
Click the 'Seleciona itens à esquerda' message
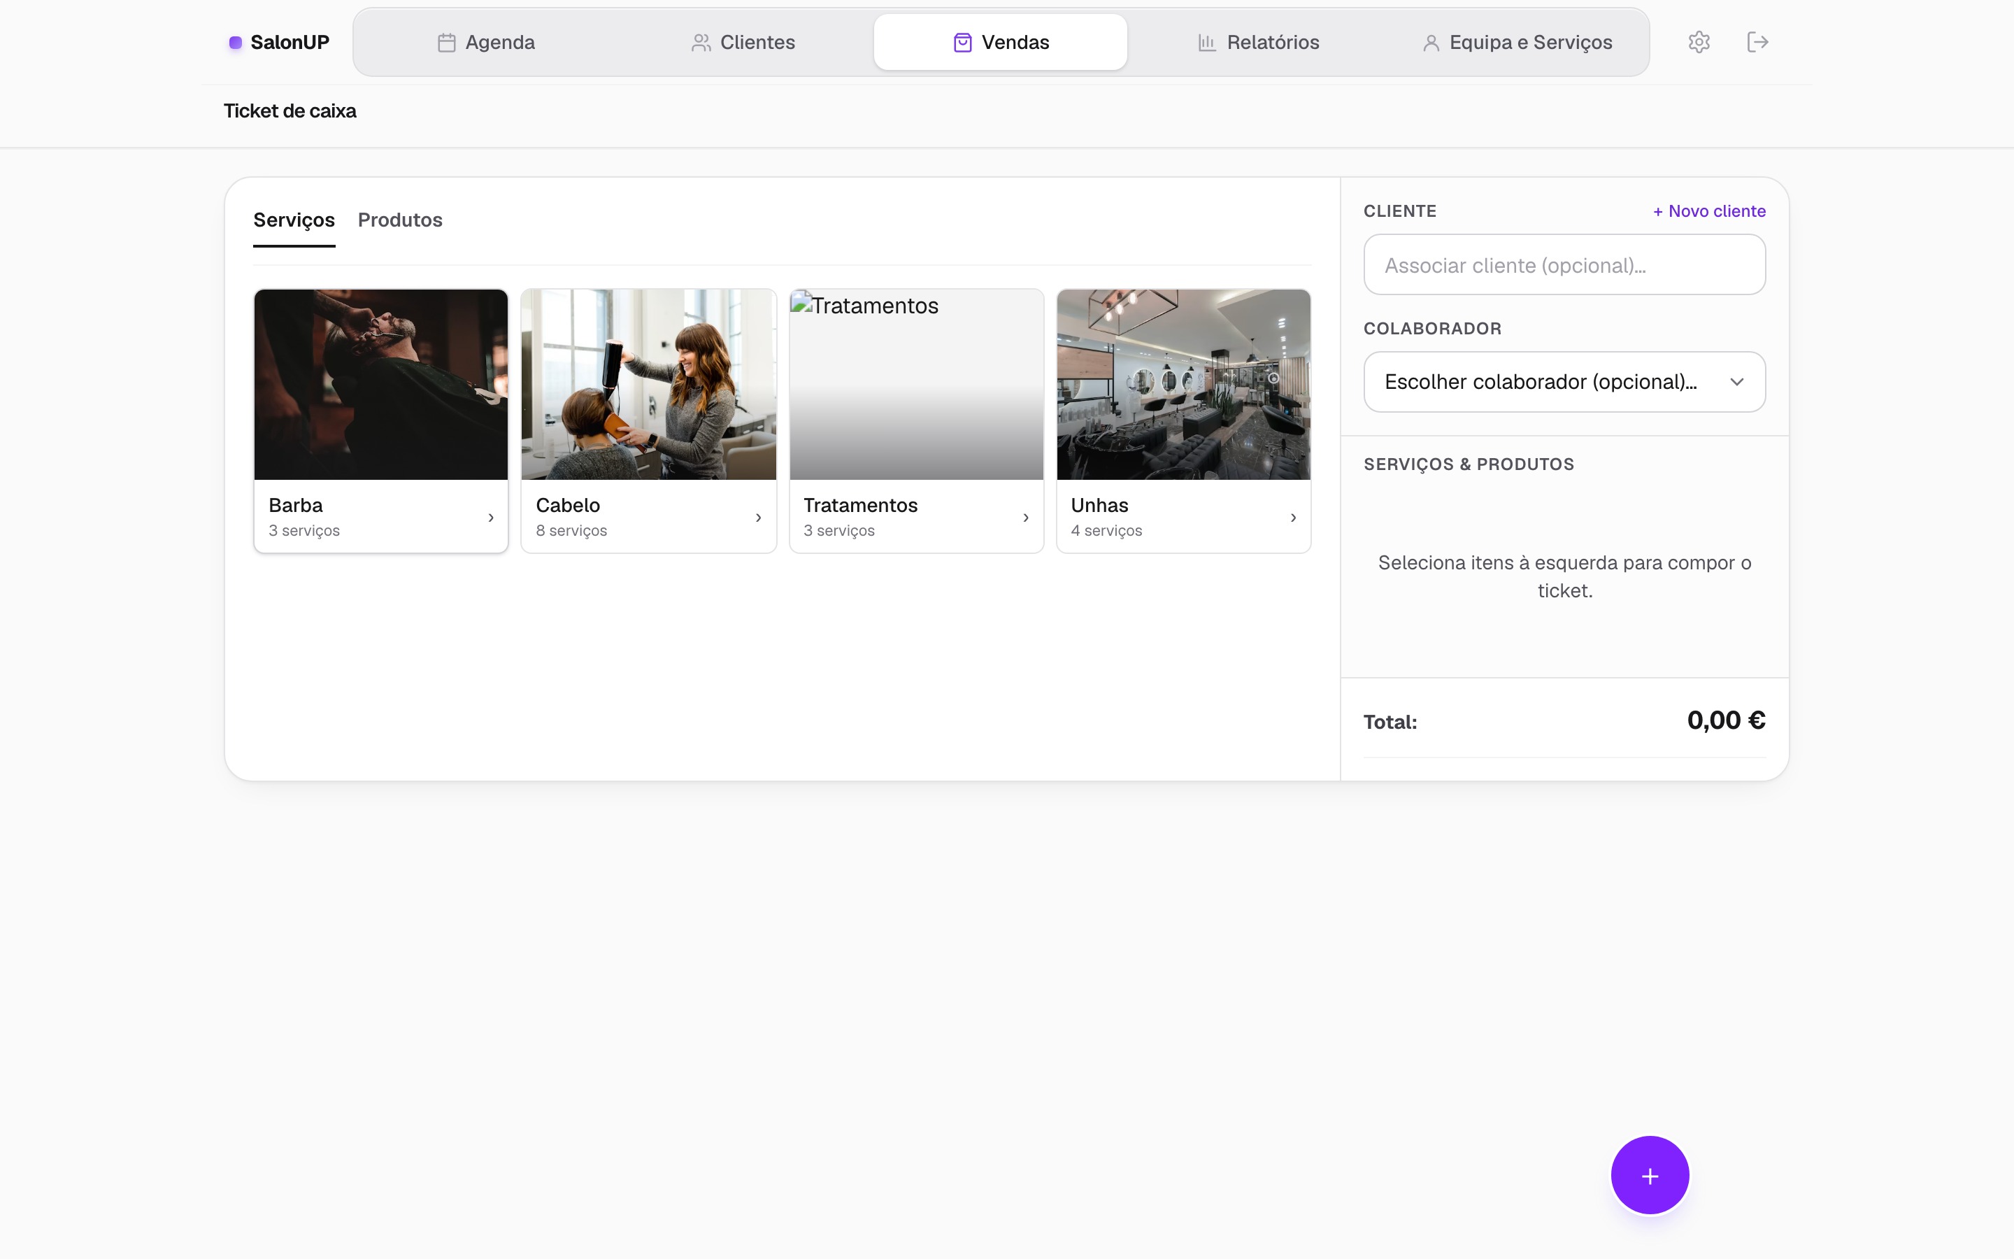(x=1564, y=576)
